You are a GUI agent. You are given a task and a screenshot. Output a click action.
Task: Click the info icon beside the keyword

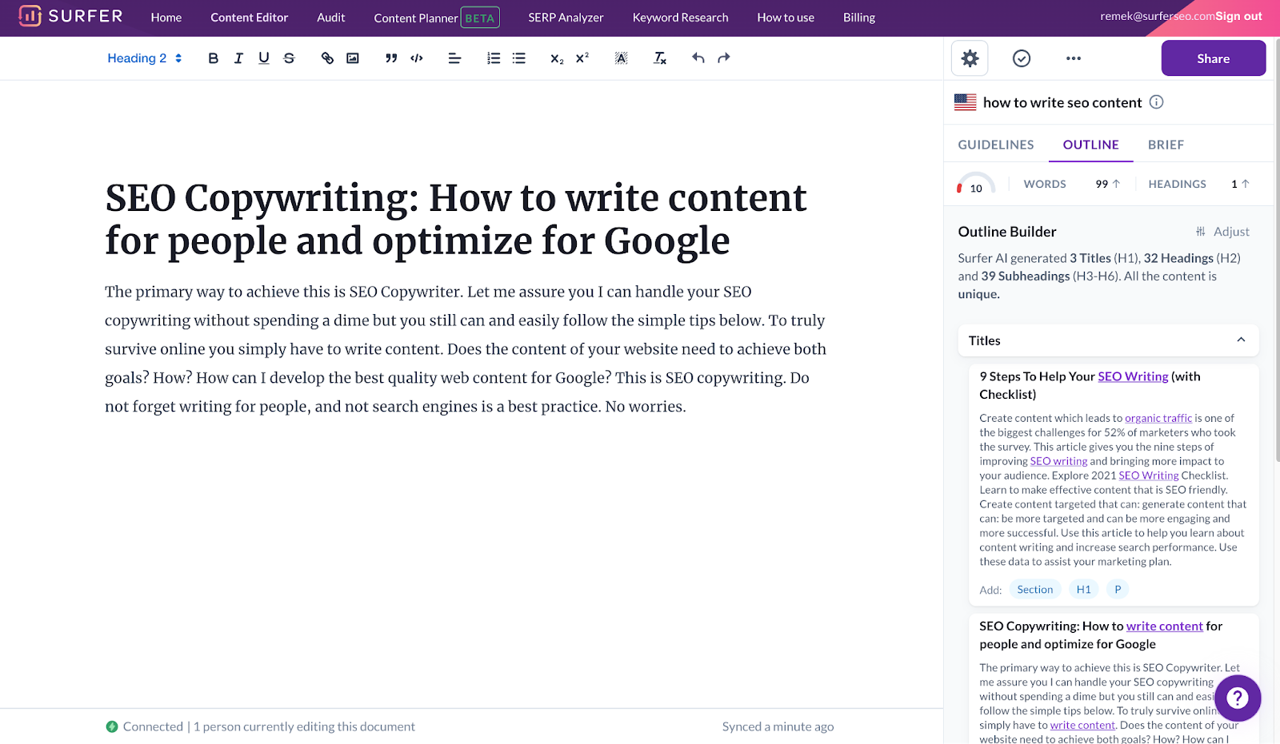[1156, 101]
